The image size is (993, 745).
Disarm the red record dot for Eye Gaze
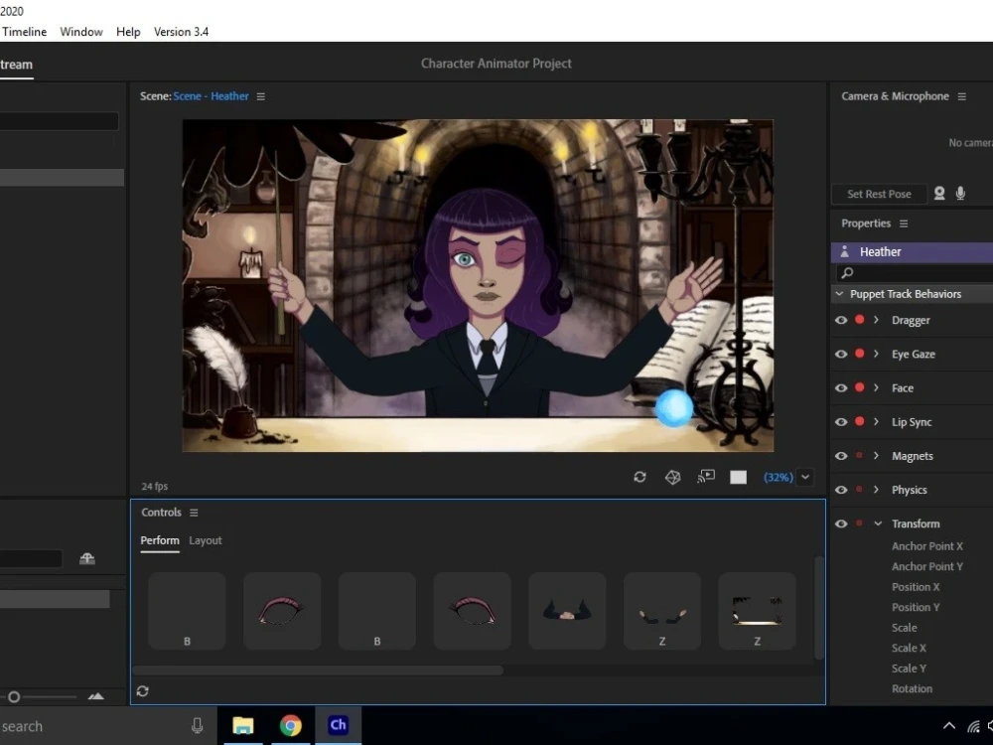coord(859,354)
